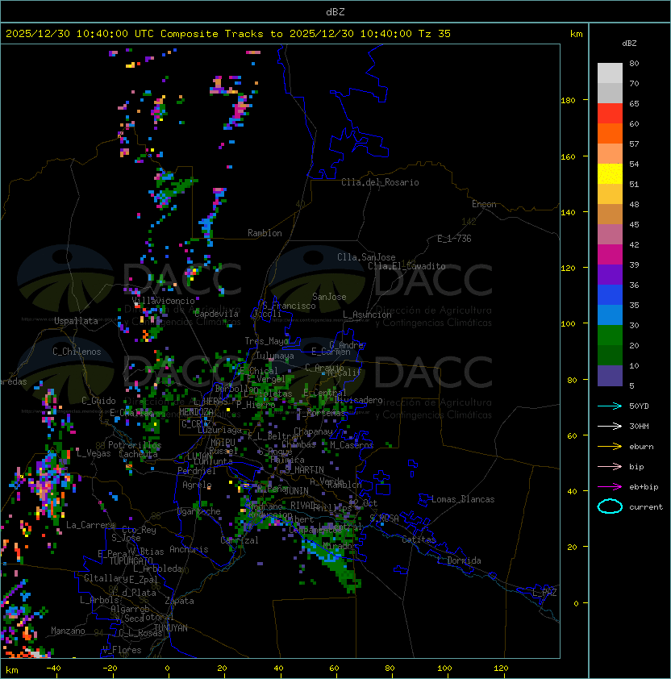This screenshot has width=671, height=679.
Task: Click the M_Caseros map label
Action: [x=352, y=444]
